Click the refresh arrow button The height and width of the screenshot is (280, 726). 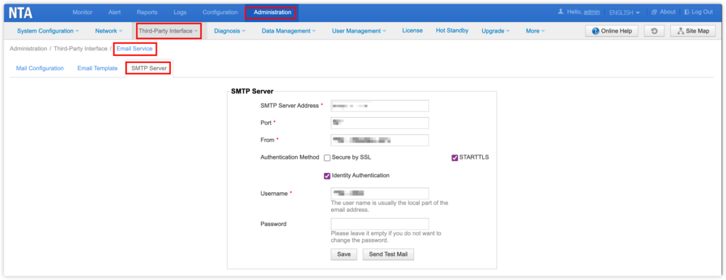coord(654,31)
